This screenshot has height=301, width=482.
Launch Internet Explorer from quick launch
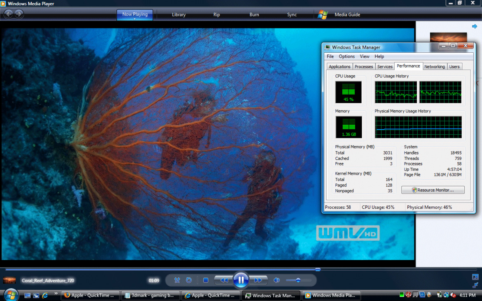click(45, 296)
